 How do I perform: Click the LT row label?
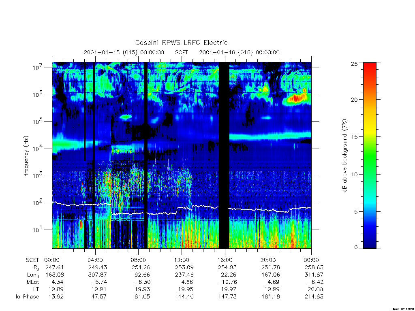pos(36,289)
